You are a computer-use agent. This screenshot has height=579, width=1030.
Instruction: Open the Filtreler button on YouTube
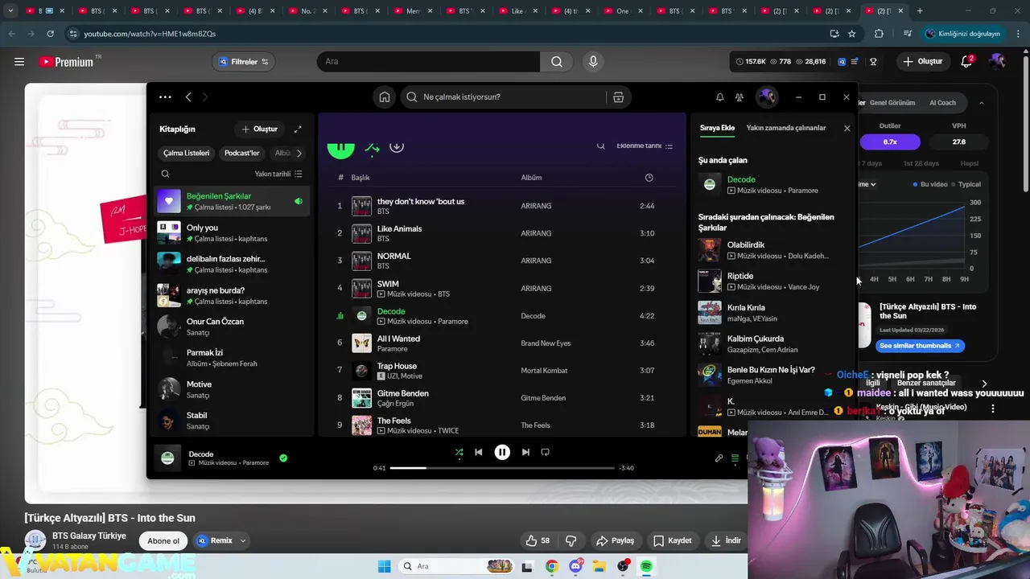(x=244, y=62)
